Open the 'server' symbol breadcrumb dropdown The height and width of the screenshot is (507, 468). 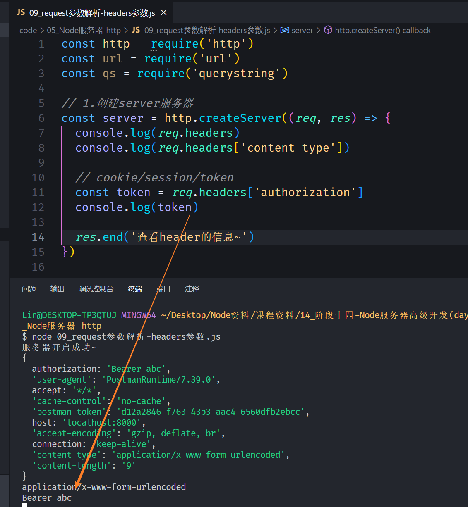coord(302,30)
